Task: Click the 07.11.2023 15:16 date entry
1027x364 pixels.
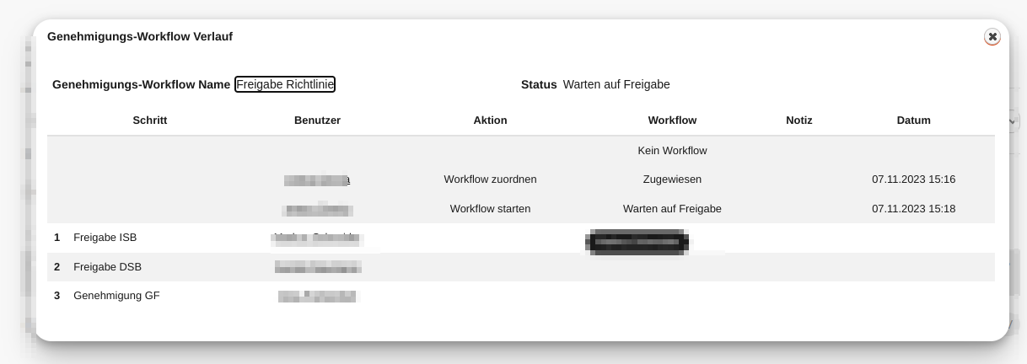Action: pyautogui.click(x=913, y=179)
